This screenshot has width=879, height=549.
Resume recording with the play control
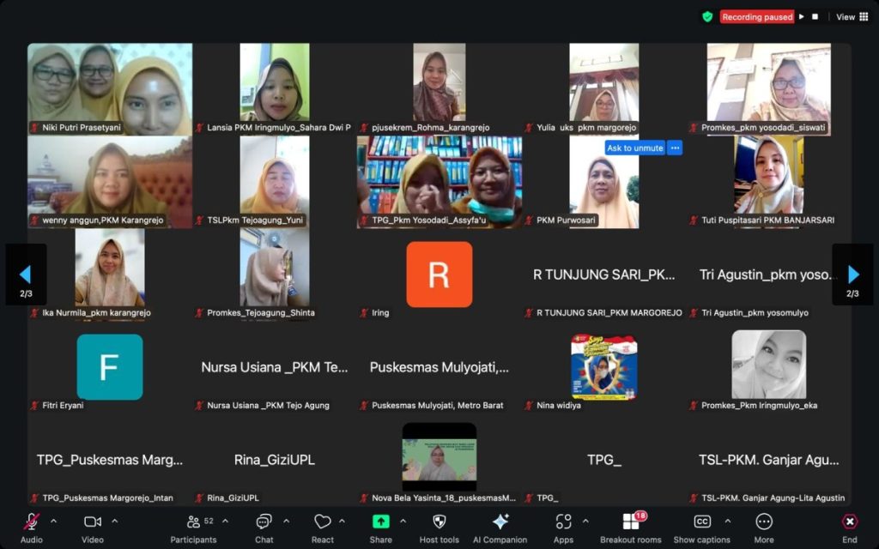[802, 16]
